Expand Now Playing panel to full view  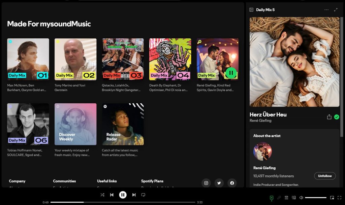point(336,10)
